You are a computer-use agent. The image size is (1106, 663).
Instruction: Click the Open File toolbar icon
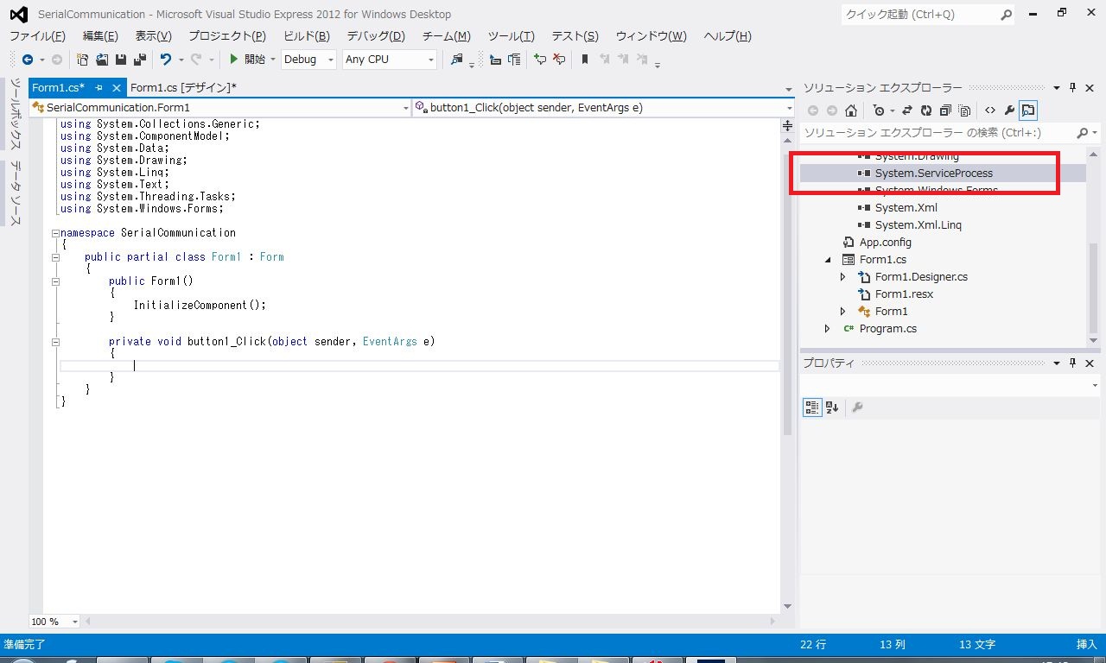pyautogui.click(x=102, y=60)
